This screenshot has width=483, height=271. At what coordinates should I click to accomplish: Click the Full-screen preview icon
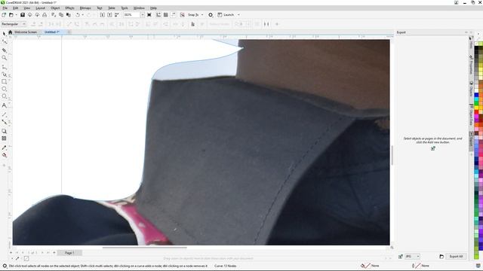(149, 15)
